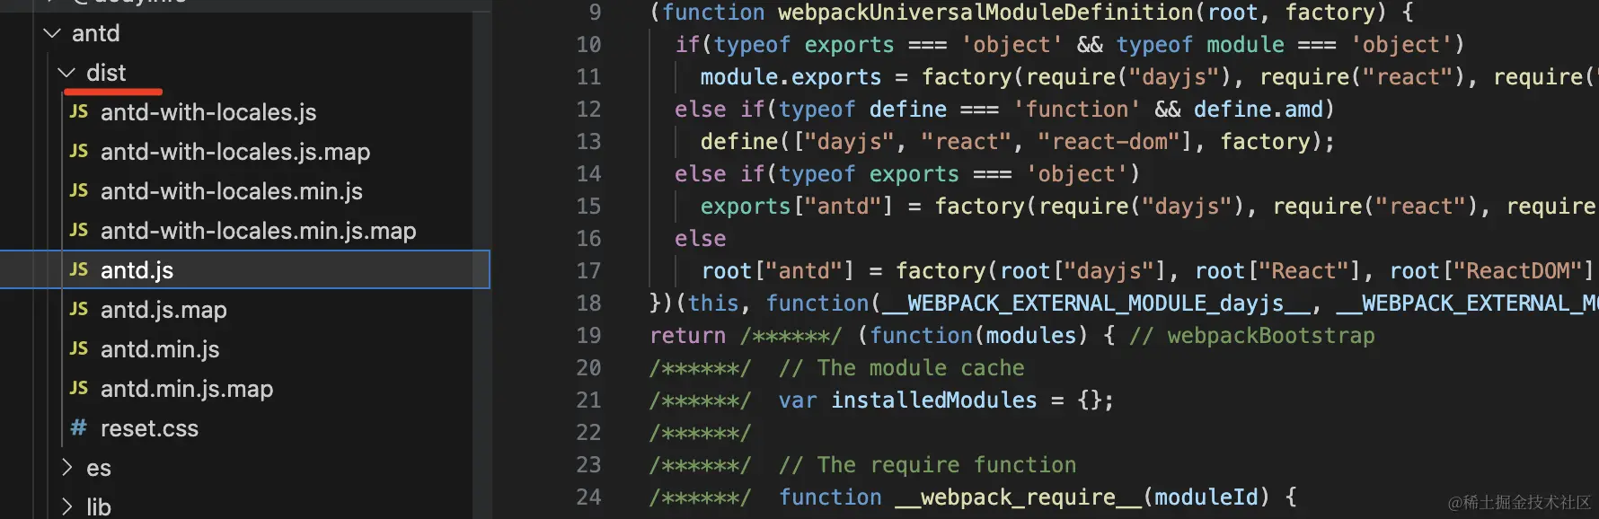Click JS icon of antd.min.js
The height and width of the screenshot is (519, 1599).
pyautogui.click(x=79, y=348)
